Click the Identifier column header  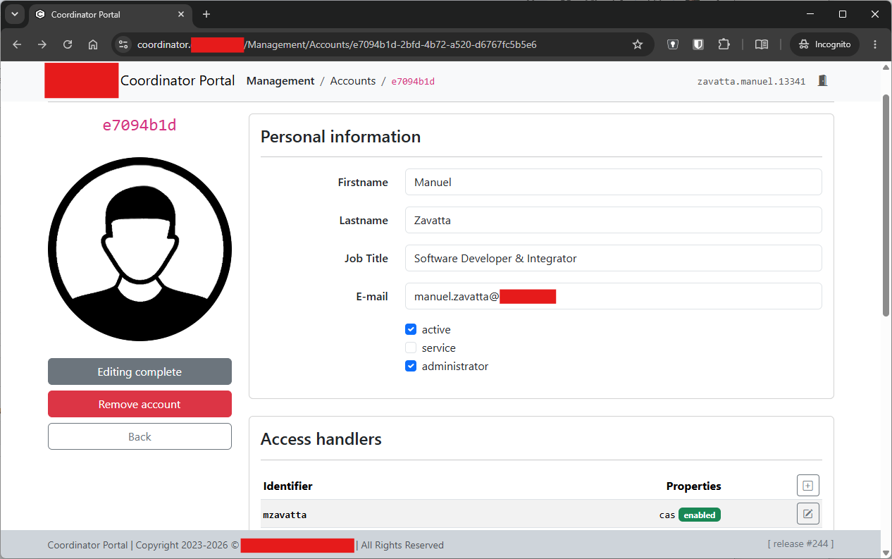coord(288,486)
